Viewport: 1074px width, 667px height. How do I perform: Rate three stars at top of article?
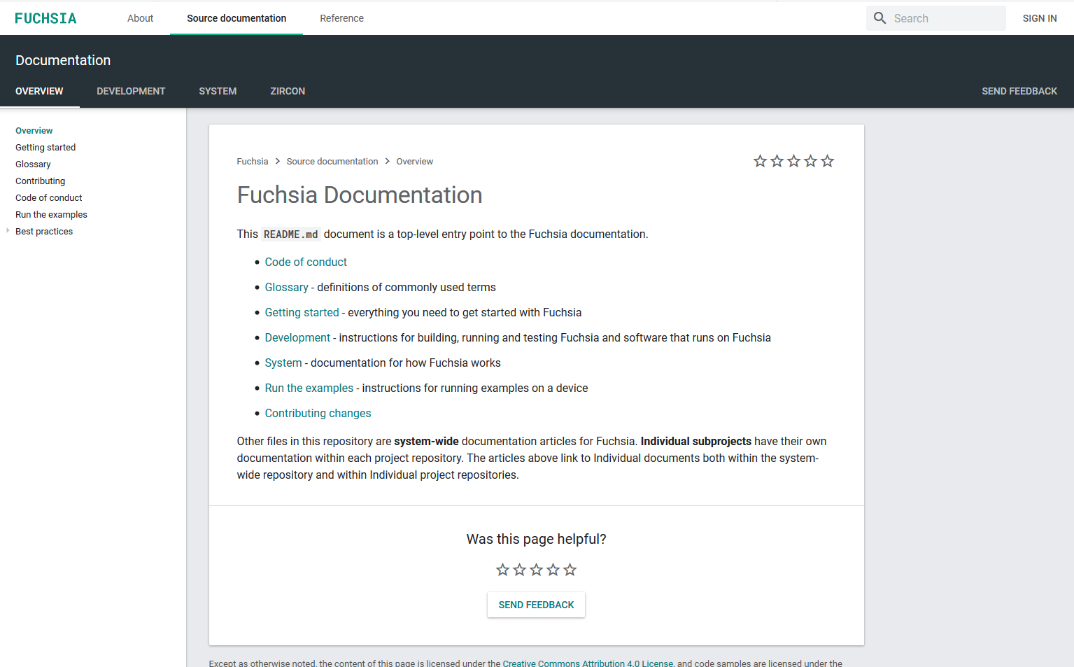click(x=793, y=161)
